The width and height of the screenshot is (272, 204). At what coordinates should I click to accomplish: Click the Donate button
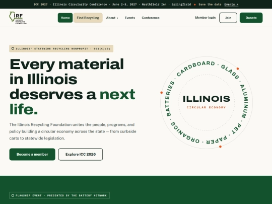coord(251,18)
